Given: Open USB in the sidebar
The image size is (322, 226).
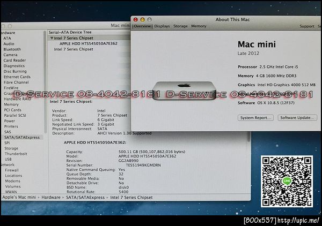Looking at the screenshot, I should (x=8, y=160).
